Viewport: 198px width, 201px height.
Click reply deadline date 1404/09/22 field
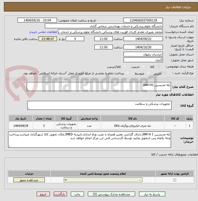(143, 39)
